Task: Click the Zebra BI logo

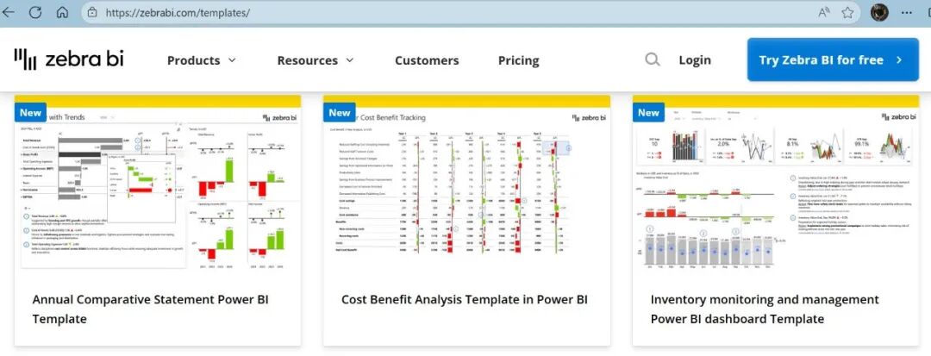Action: point(69,59)
